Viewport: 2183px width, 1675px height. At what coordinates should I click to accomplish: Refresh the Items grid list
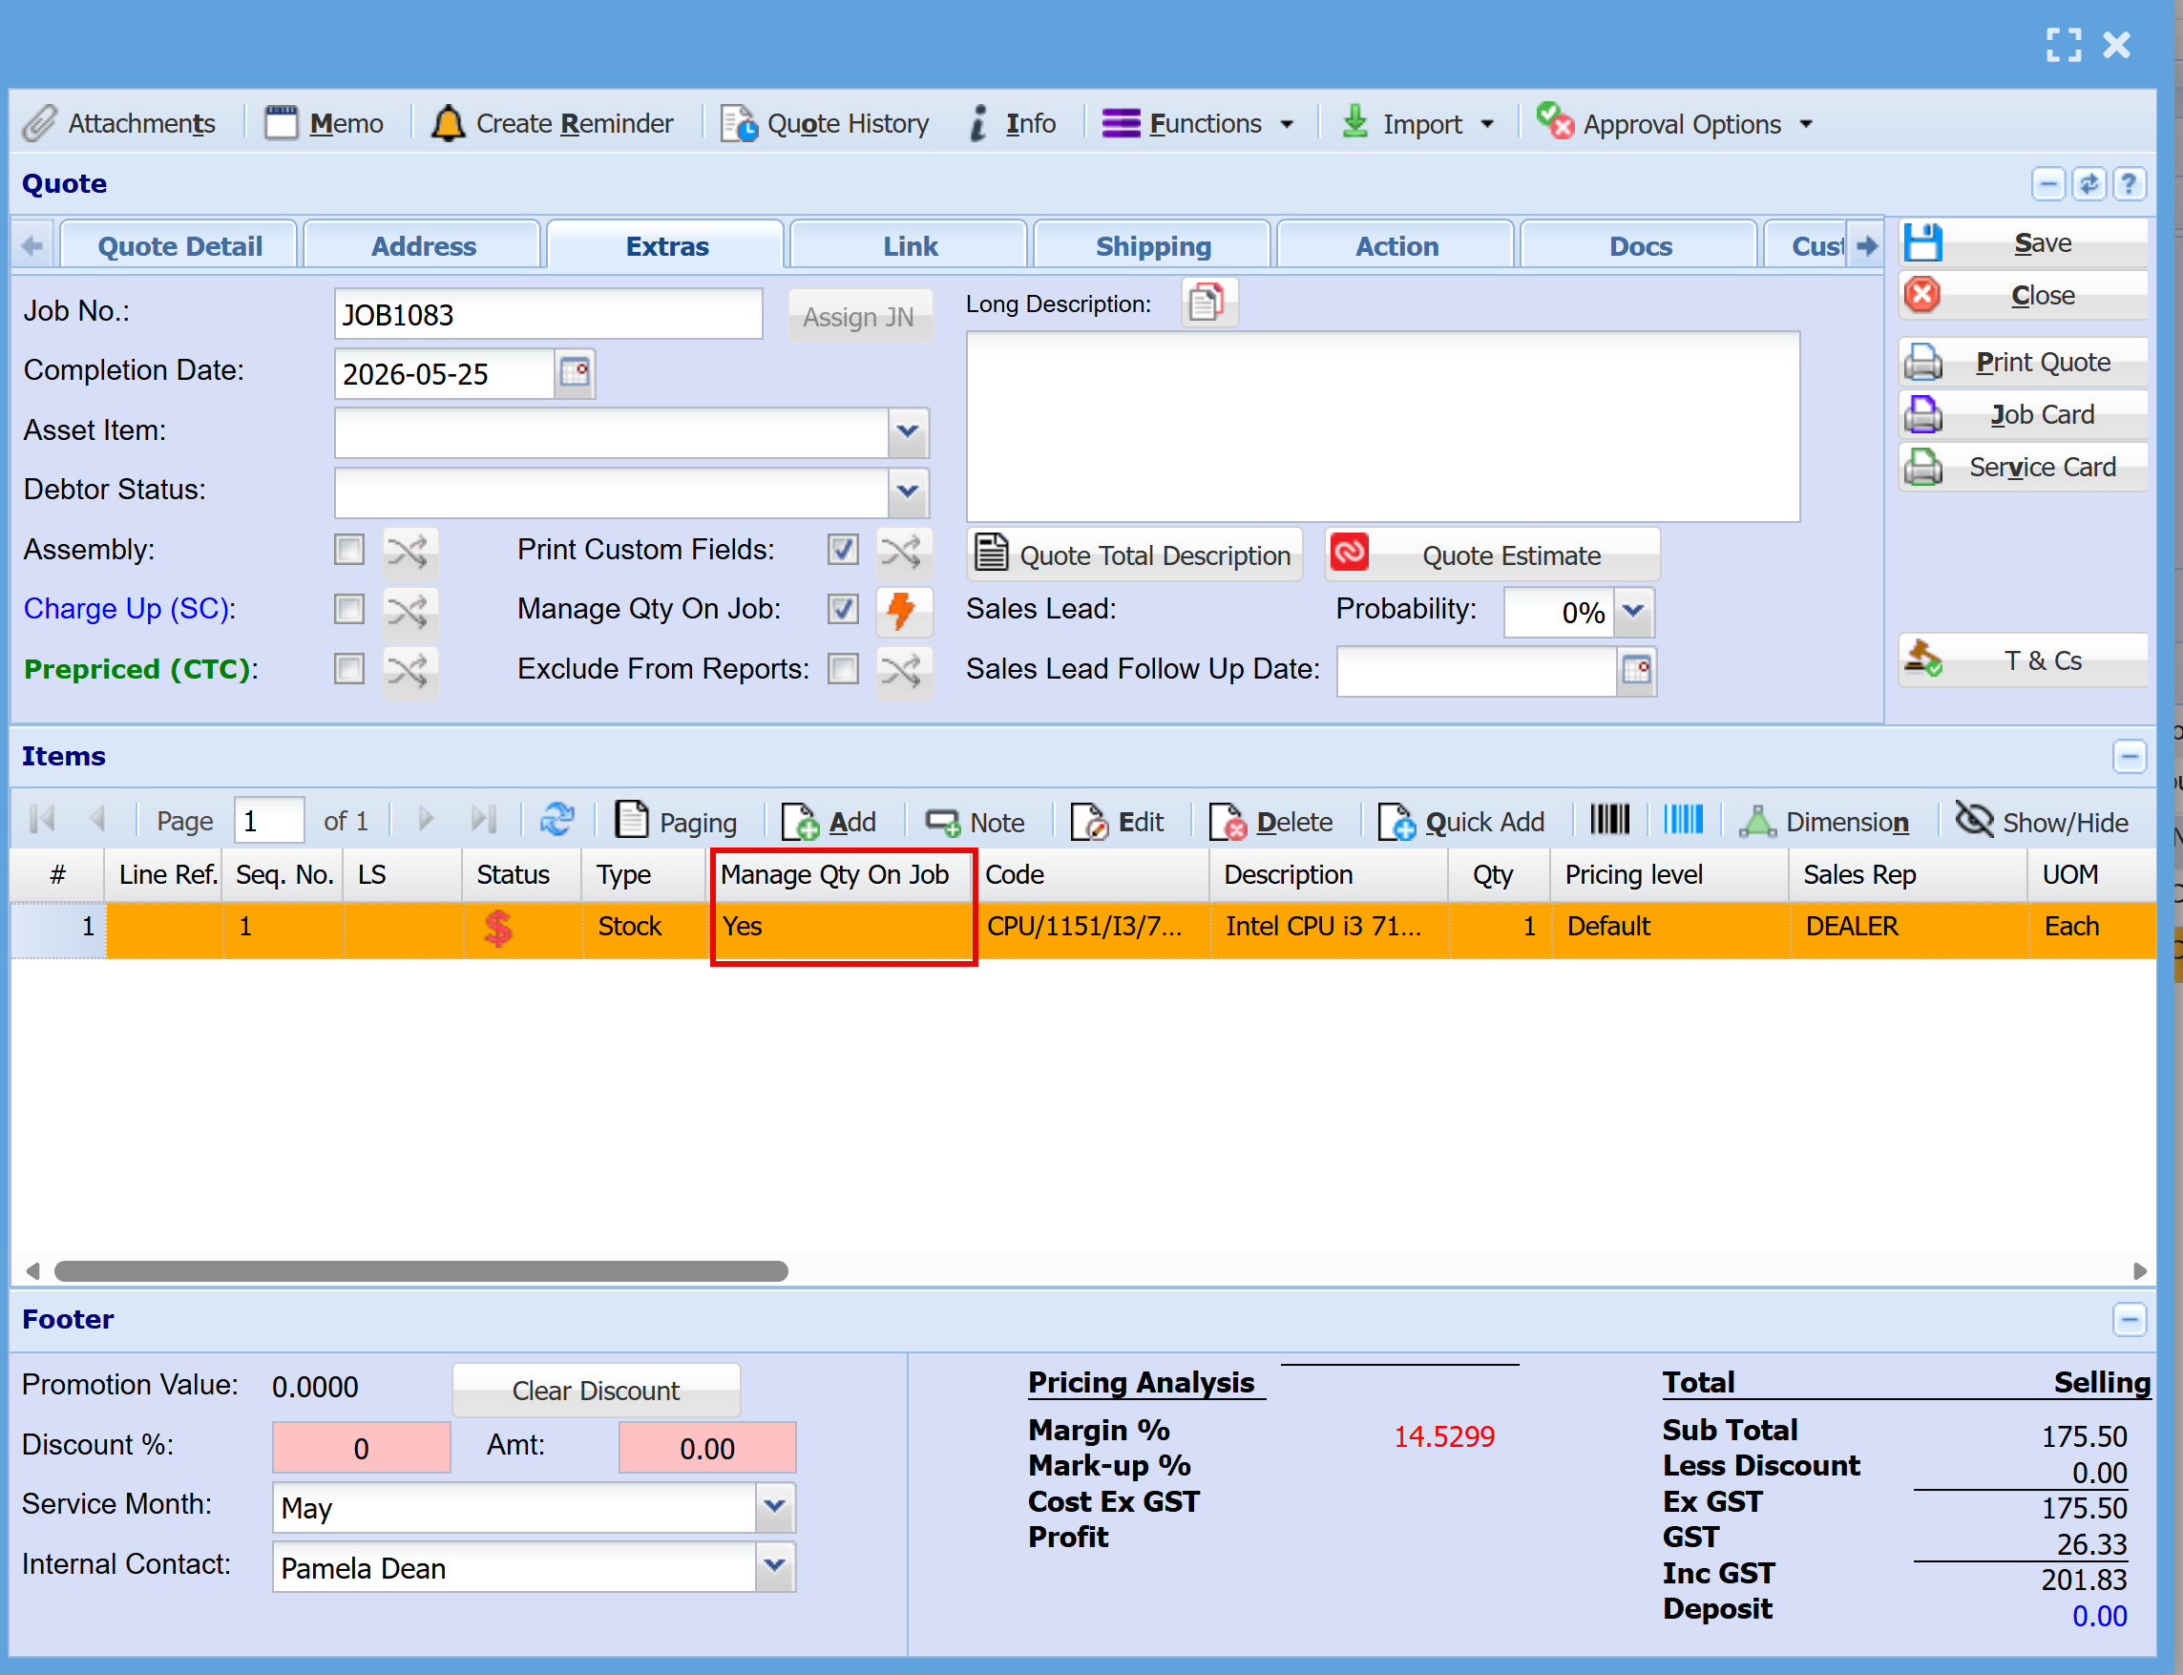[556, 821]
